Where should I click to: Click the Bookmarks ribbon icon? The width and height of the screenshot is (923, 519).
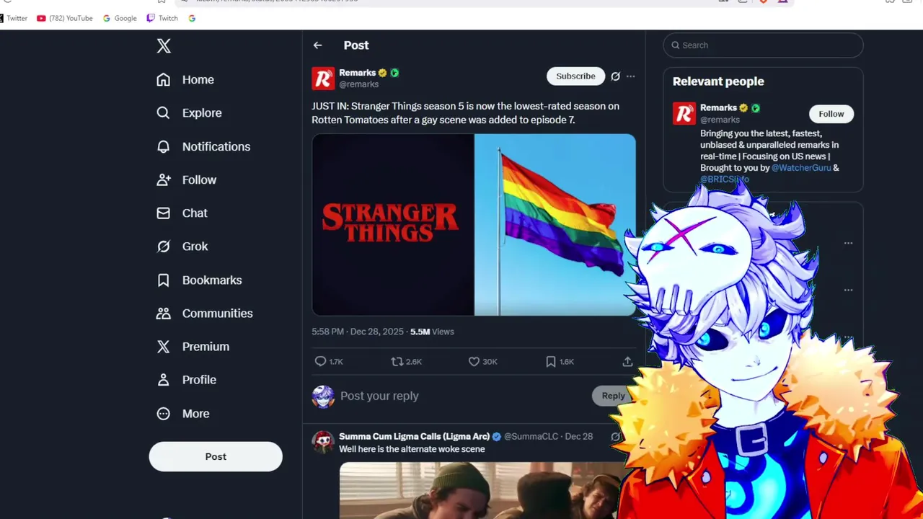pos(164,280)
